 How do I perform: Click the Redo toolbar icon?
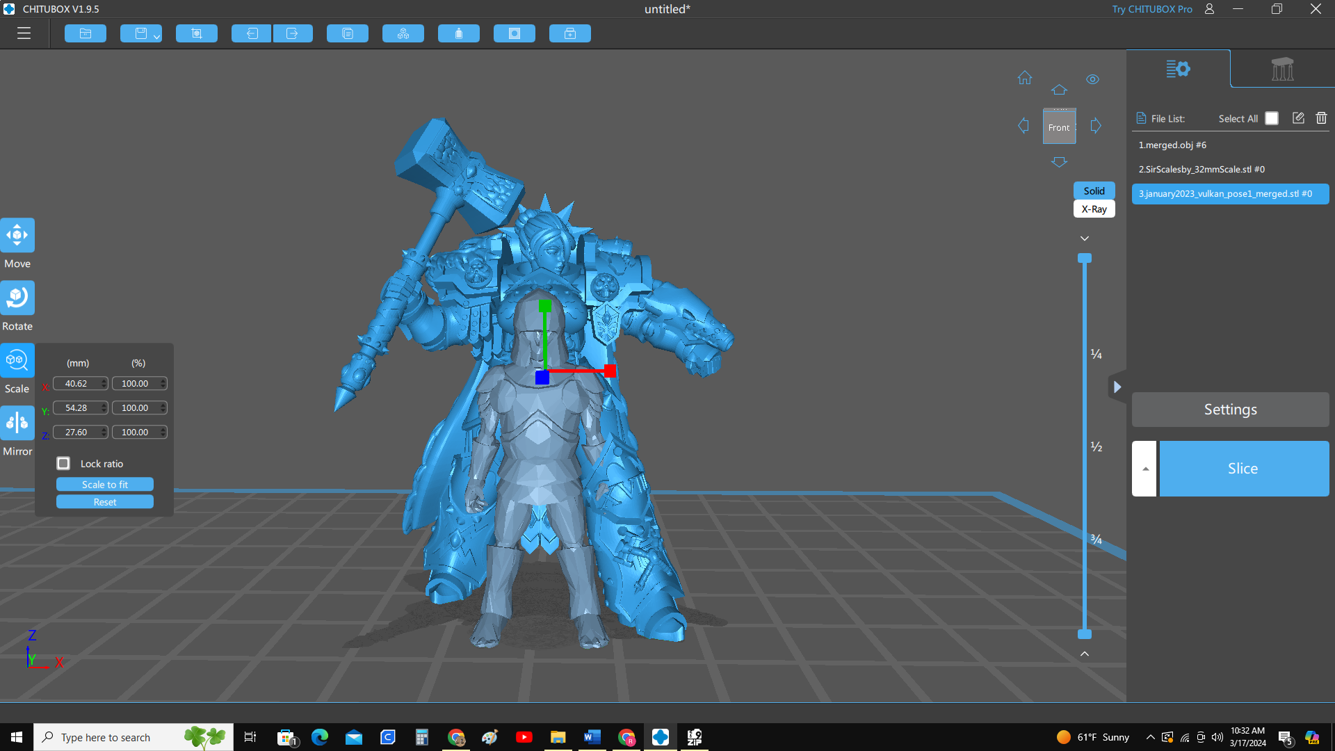[x=293, y=33]
